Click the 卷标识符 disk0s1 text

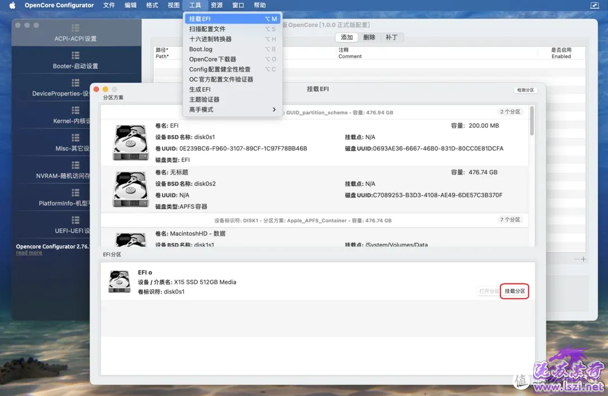[162, 292]
